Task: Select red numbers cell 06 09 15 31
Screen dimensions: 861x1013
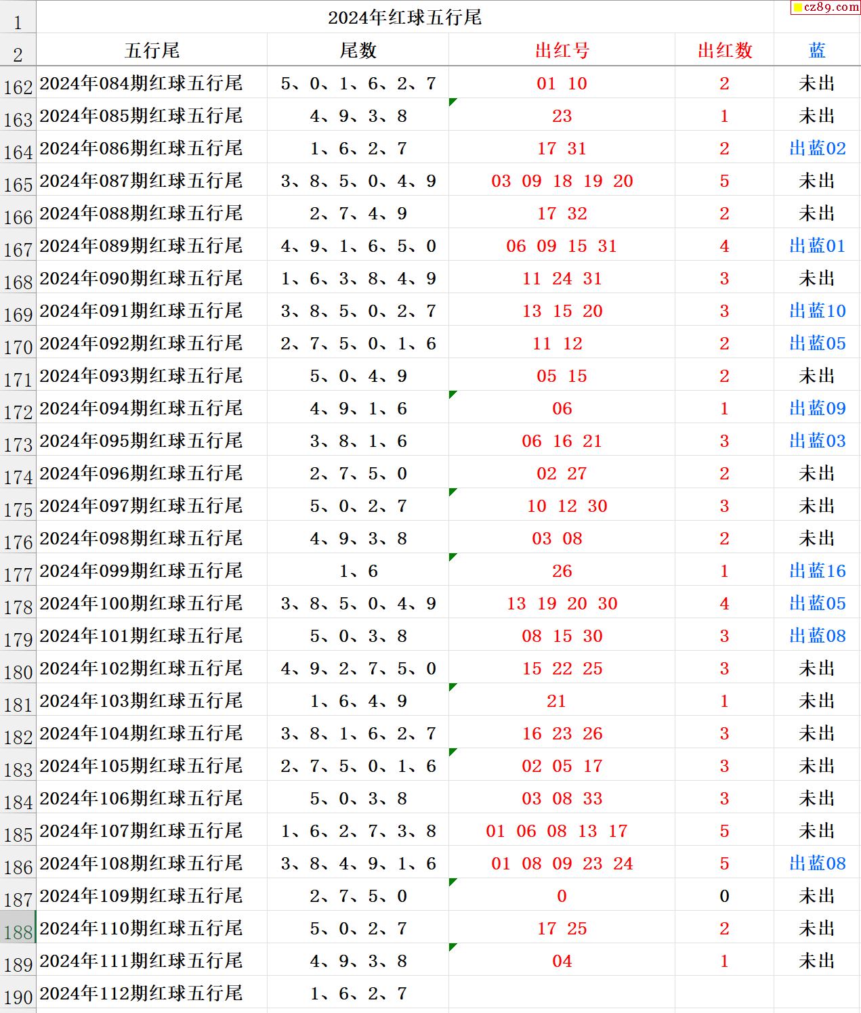Action: click(562, 245)
